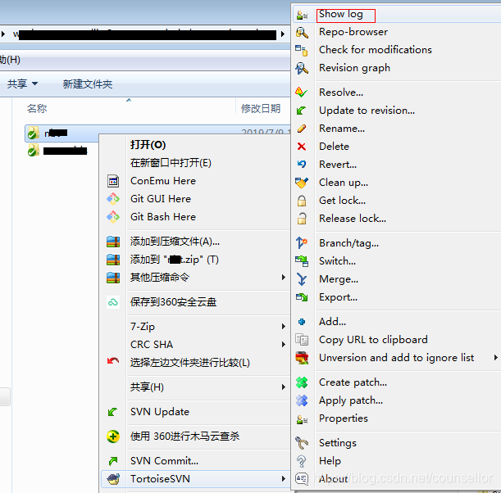Click the 360 cloud disk icon
This screenshot has width=501, height=493.
113,302
